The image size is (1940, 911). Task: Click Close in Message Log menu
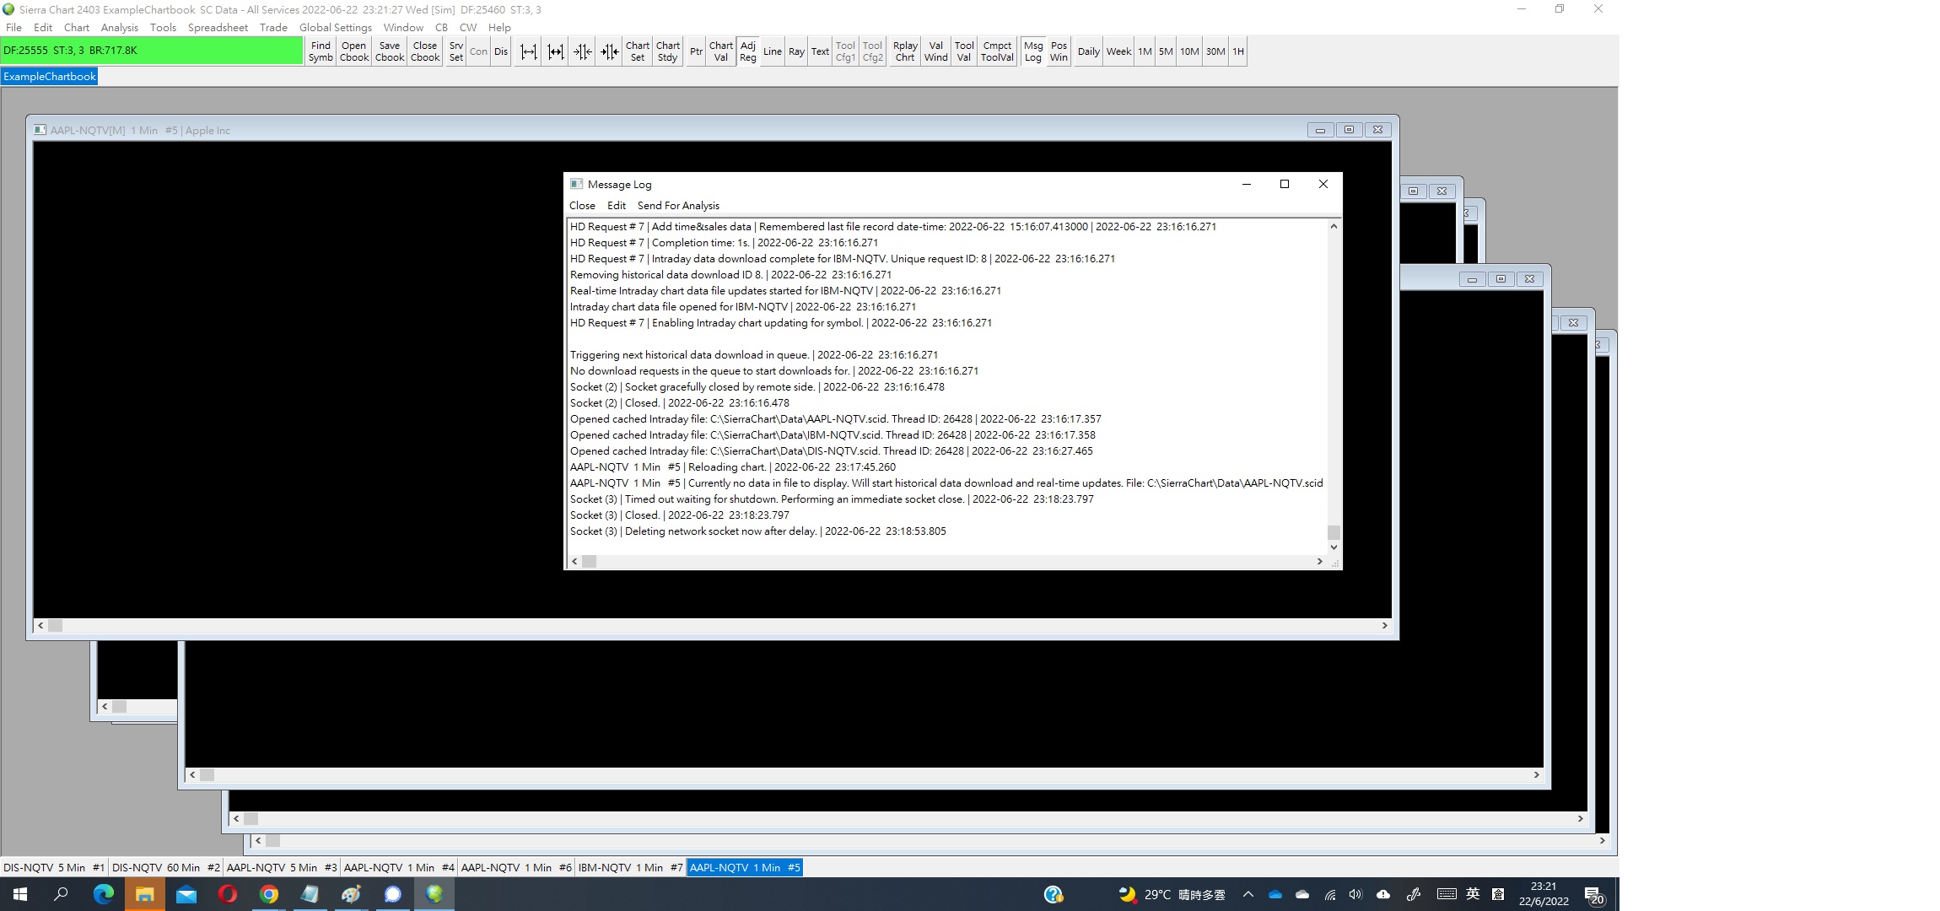(582, 205)
